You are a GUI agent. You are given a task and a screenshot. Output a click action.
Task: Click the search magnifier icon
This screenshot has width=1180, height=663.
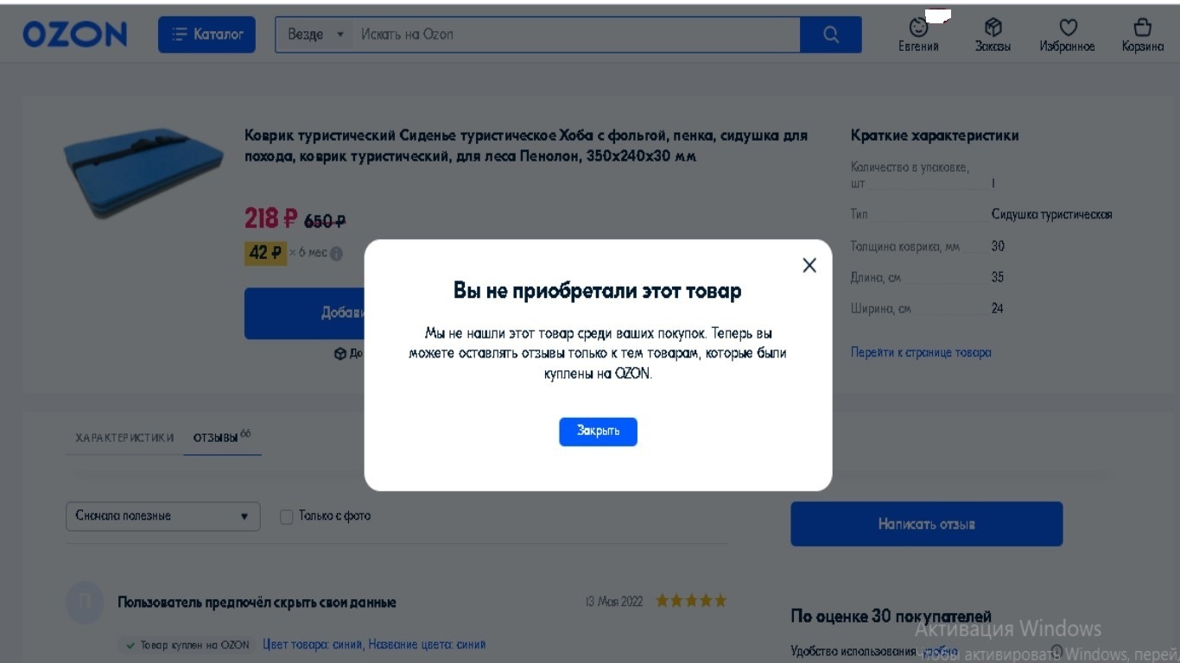pyautogui.click(x=830, y=34)
